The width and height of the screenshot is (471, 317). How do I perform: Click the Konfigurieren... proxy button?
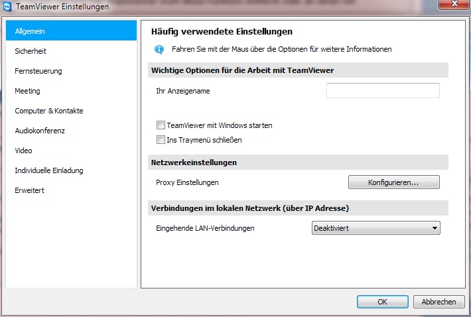click(x=394, y=182)
